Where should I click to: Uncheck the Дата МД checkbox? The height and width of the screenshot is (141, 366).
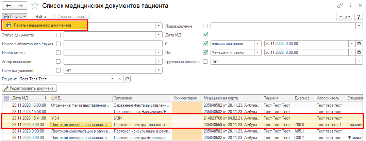click(205, 35)
